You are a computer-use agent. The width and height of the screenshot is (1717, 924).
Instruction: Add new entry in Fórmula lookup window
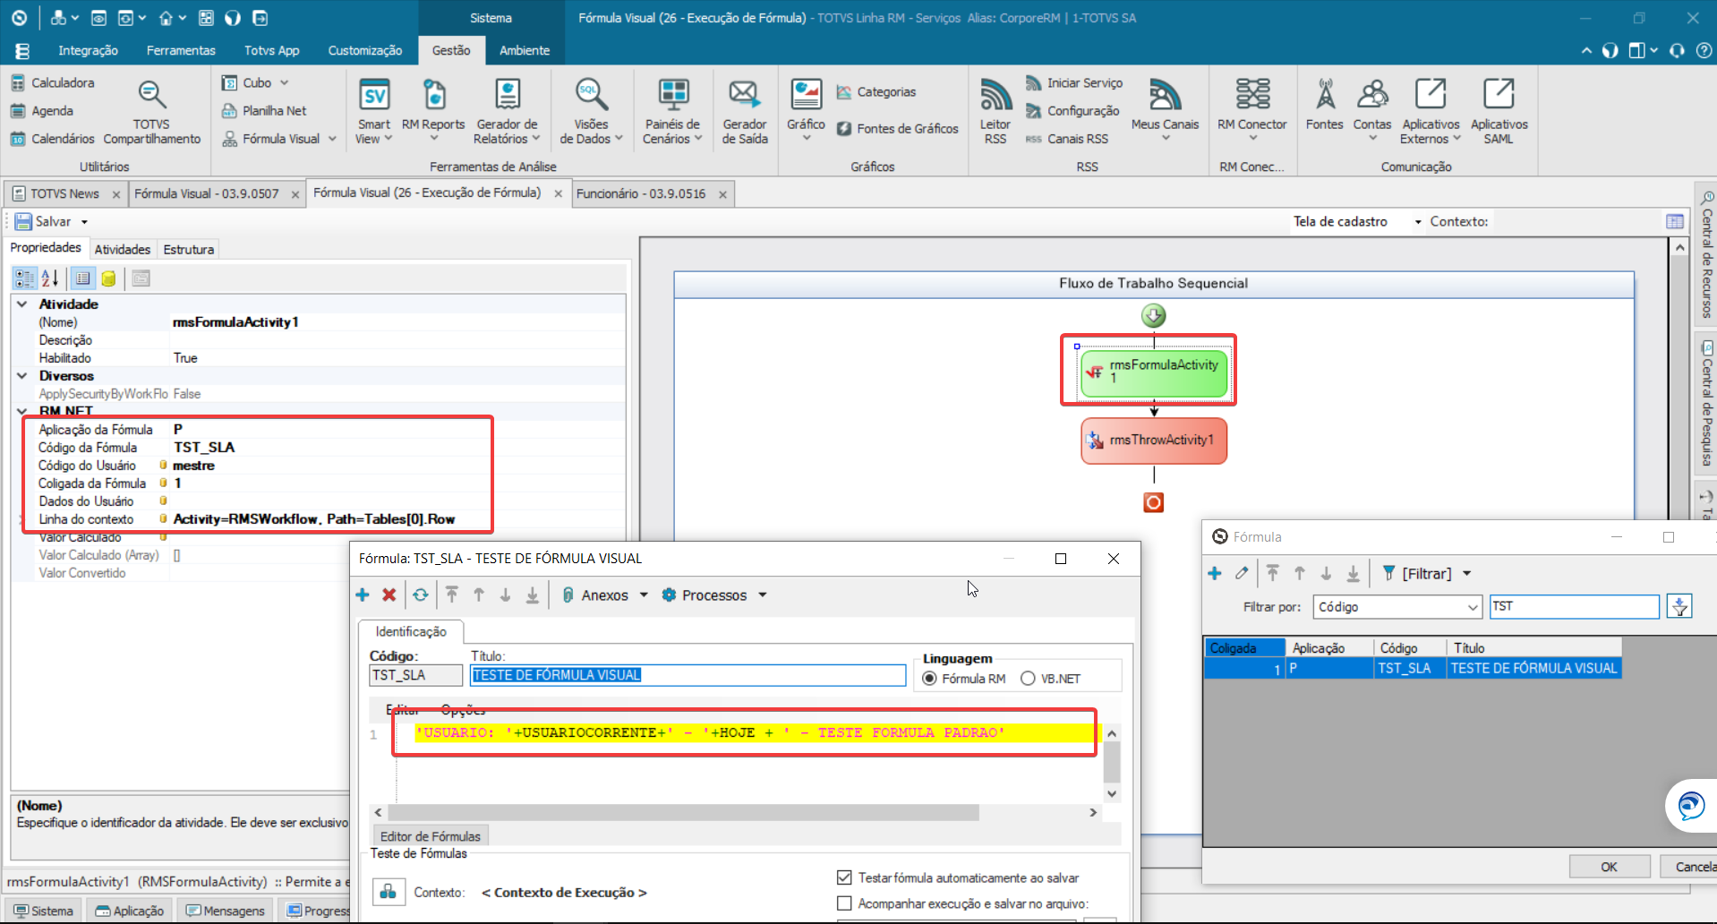click(x=1215, y=573)
